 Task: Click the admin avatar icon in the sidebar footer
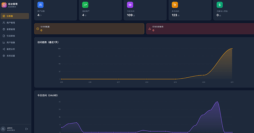click(x=3, y=129)
